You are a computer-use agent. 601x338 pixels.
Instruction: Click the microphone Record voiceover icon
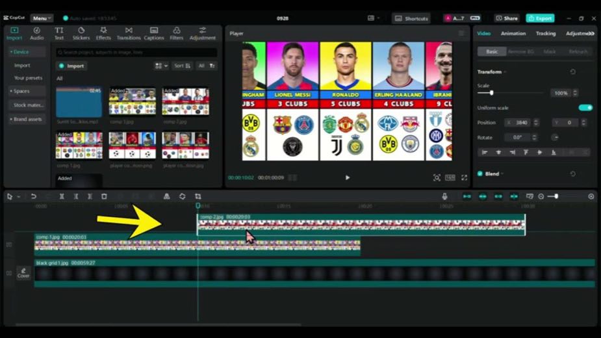pyautogui.click(x=444, y=196)
